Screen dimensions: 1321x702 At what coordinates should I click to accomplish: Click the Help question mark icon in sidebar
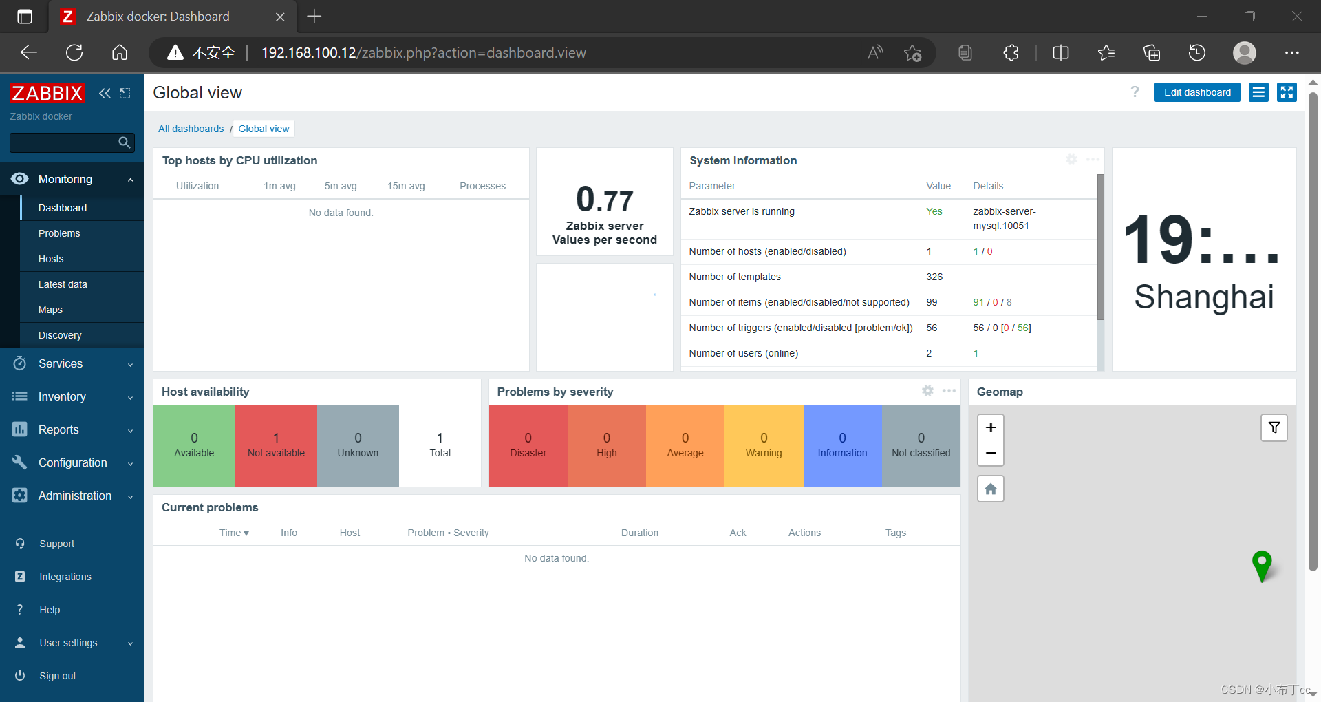(20, 610)
